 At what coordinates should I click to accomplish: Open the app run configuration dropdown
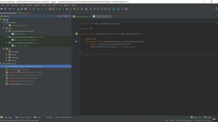pyautogui.click(x=53, y=9)
